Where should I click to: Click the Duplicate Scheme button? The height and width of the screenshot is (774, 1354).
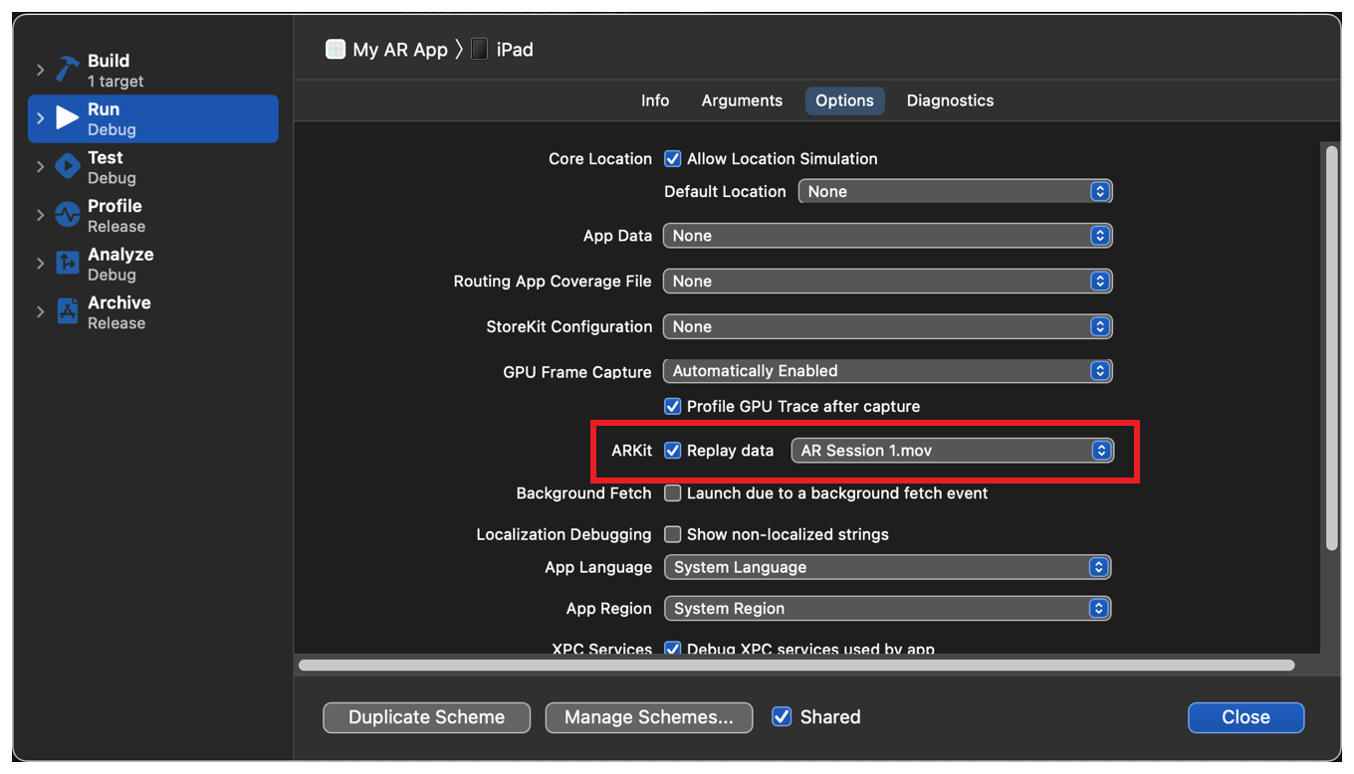pos(426,716)
